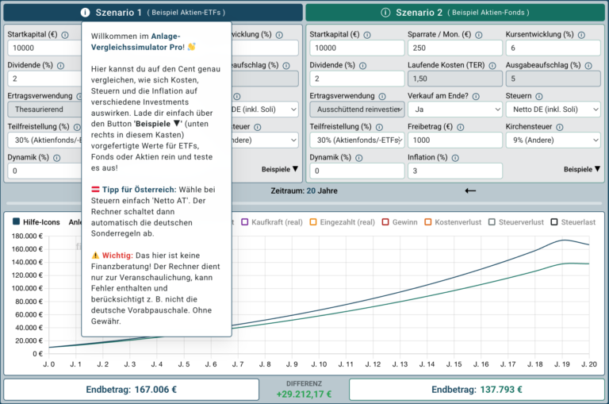Open info for Sparrate / Mon. field
The height and width of the screenshot is (404, 609).
coord(479,35)
